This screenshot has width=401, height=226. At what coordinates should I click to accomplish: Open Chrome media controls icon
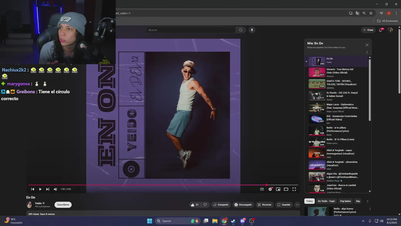click(381, 13)
